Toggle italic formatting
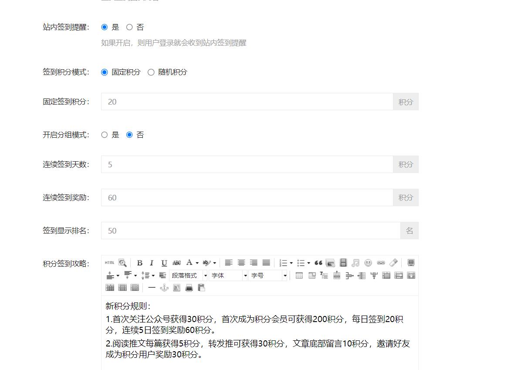The image size is (528, 370). (x=152, y=263)
